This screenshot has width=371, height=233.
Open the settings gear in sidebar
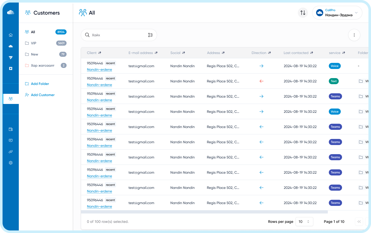click(11, 163)
